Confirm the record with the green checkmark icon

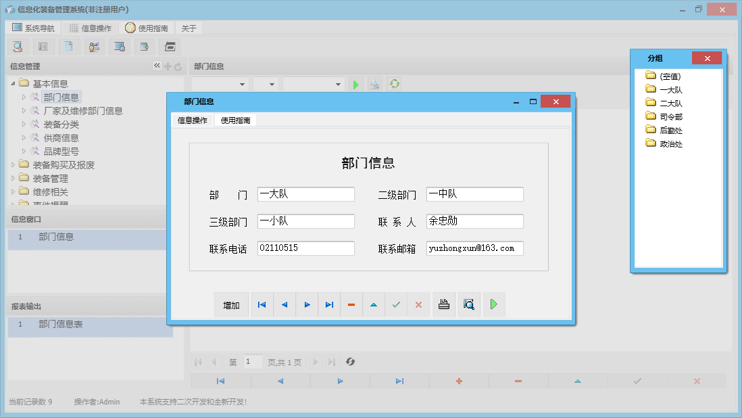pyautogui.click(x=396, y=304)
